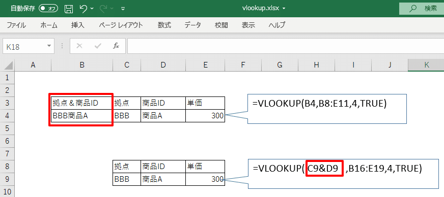Expand the Name Box dropdown arrow
The width and height of the screenshot is (444, 197).
[x=49, y=46]
